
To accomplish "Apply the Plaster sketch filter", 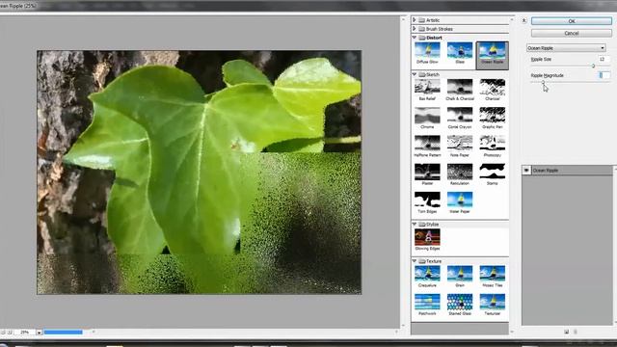I will pos(427,174).
